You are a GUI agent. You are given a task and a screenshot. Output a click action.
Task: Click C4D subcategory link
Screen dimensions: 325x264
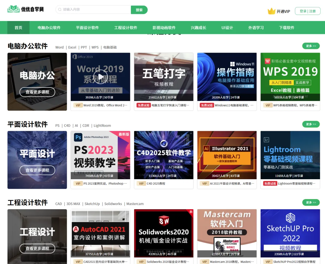67,125
